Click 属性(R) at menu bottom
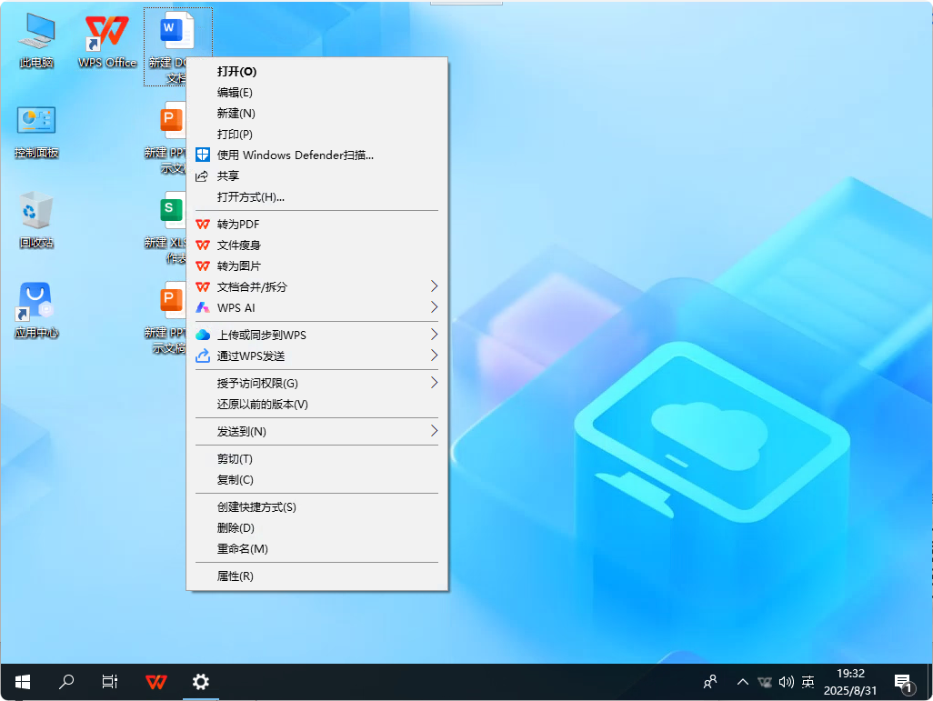 (235, 576)
